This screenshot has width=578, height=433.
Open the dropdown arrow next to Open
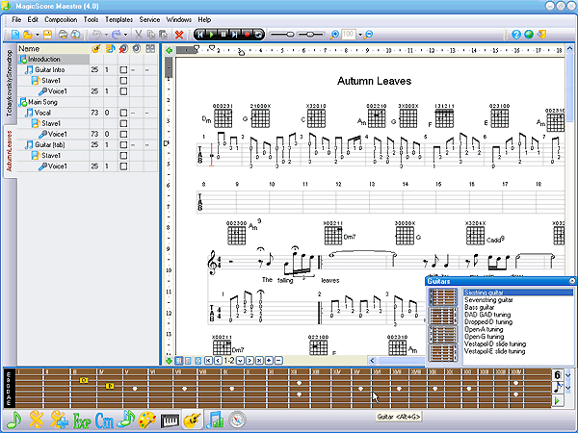pyautogui.click(x=38, y=35)
